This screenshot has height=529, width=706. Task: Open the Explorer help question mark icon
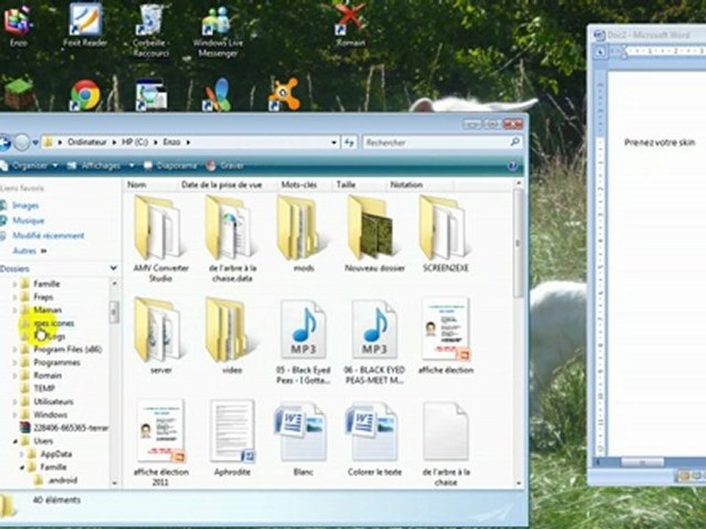pyautogui.click(x=513, y=166)
